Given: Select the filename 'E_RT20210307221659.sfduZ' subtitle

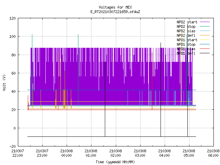Looking at the screenshot, I should pos(115,12).
